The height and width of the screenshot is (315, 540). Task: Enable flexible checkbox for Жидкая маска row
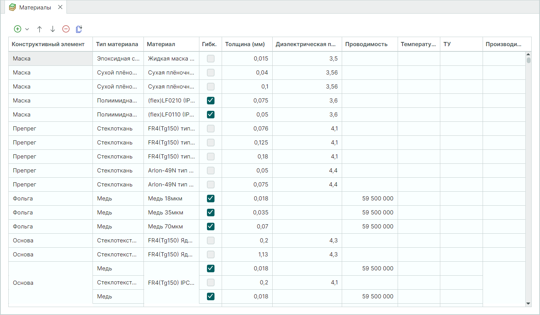click(211, 59)
